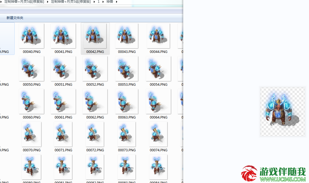The height and width of the screenshot is (183, 309).
Task: Select the 00063.PNG file thumbnail
Action: (127, 101)
